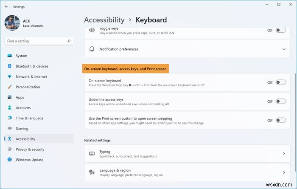Maximize the Settings window
297x189 pixels.
click(279, 4)
